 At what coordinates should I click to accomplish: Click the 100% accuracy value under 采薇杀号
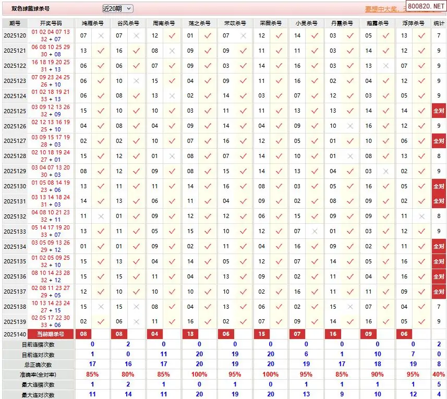tap(271, 374)
